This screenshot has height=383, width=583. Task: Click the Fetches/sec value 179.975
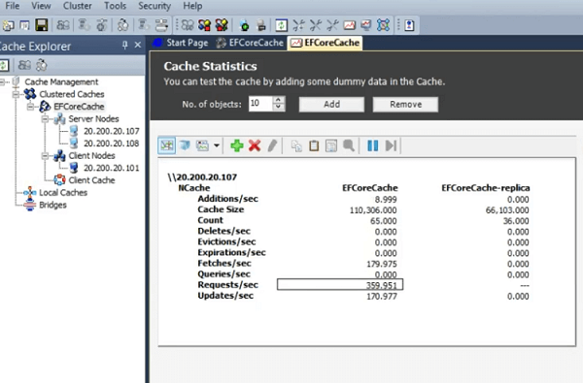(x=382, y=264)
